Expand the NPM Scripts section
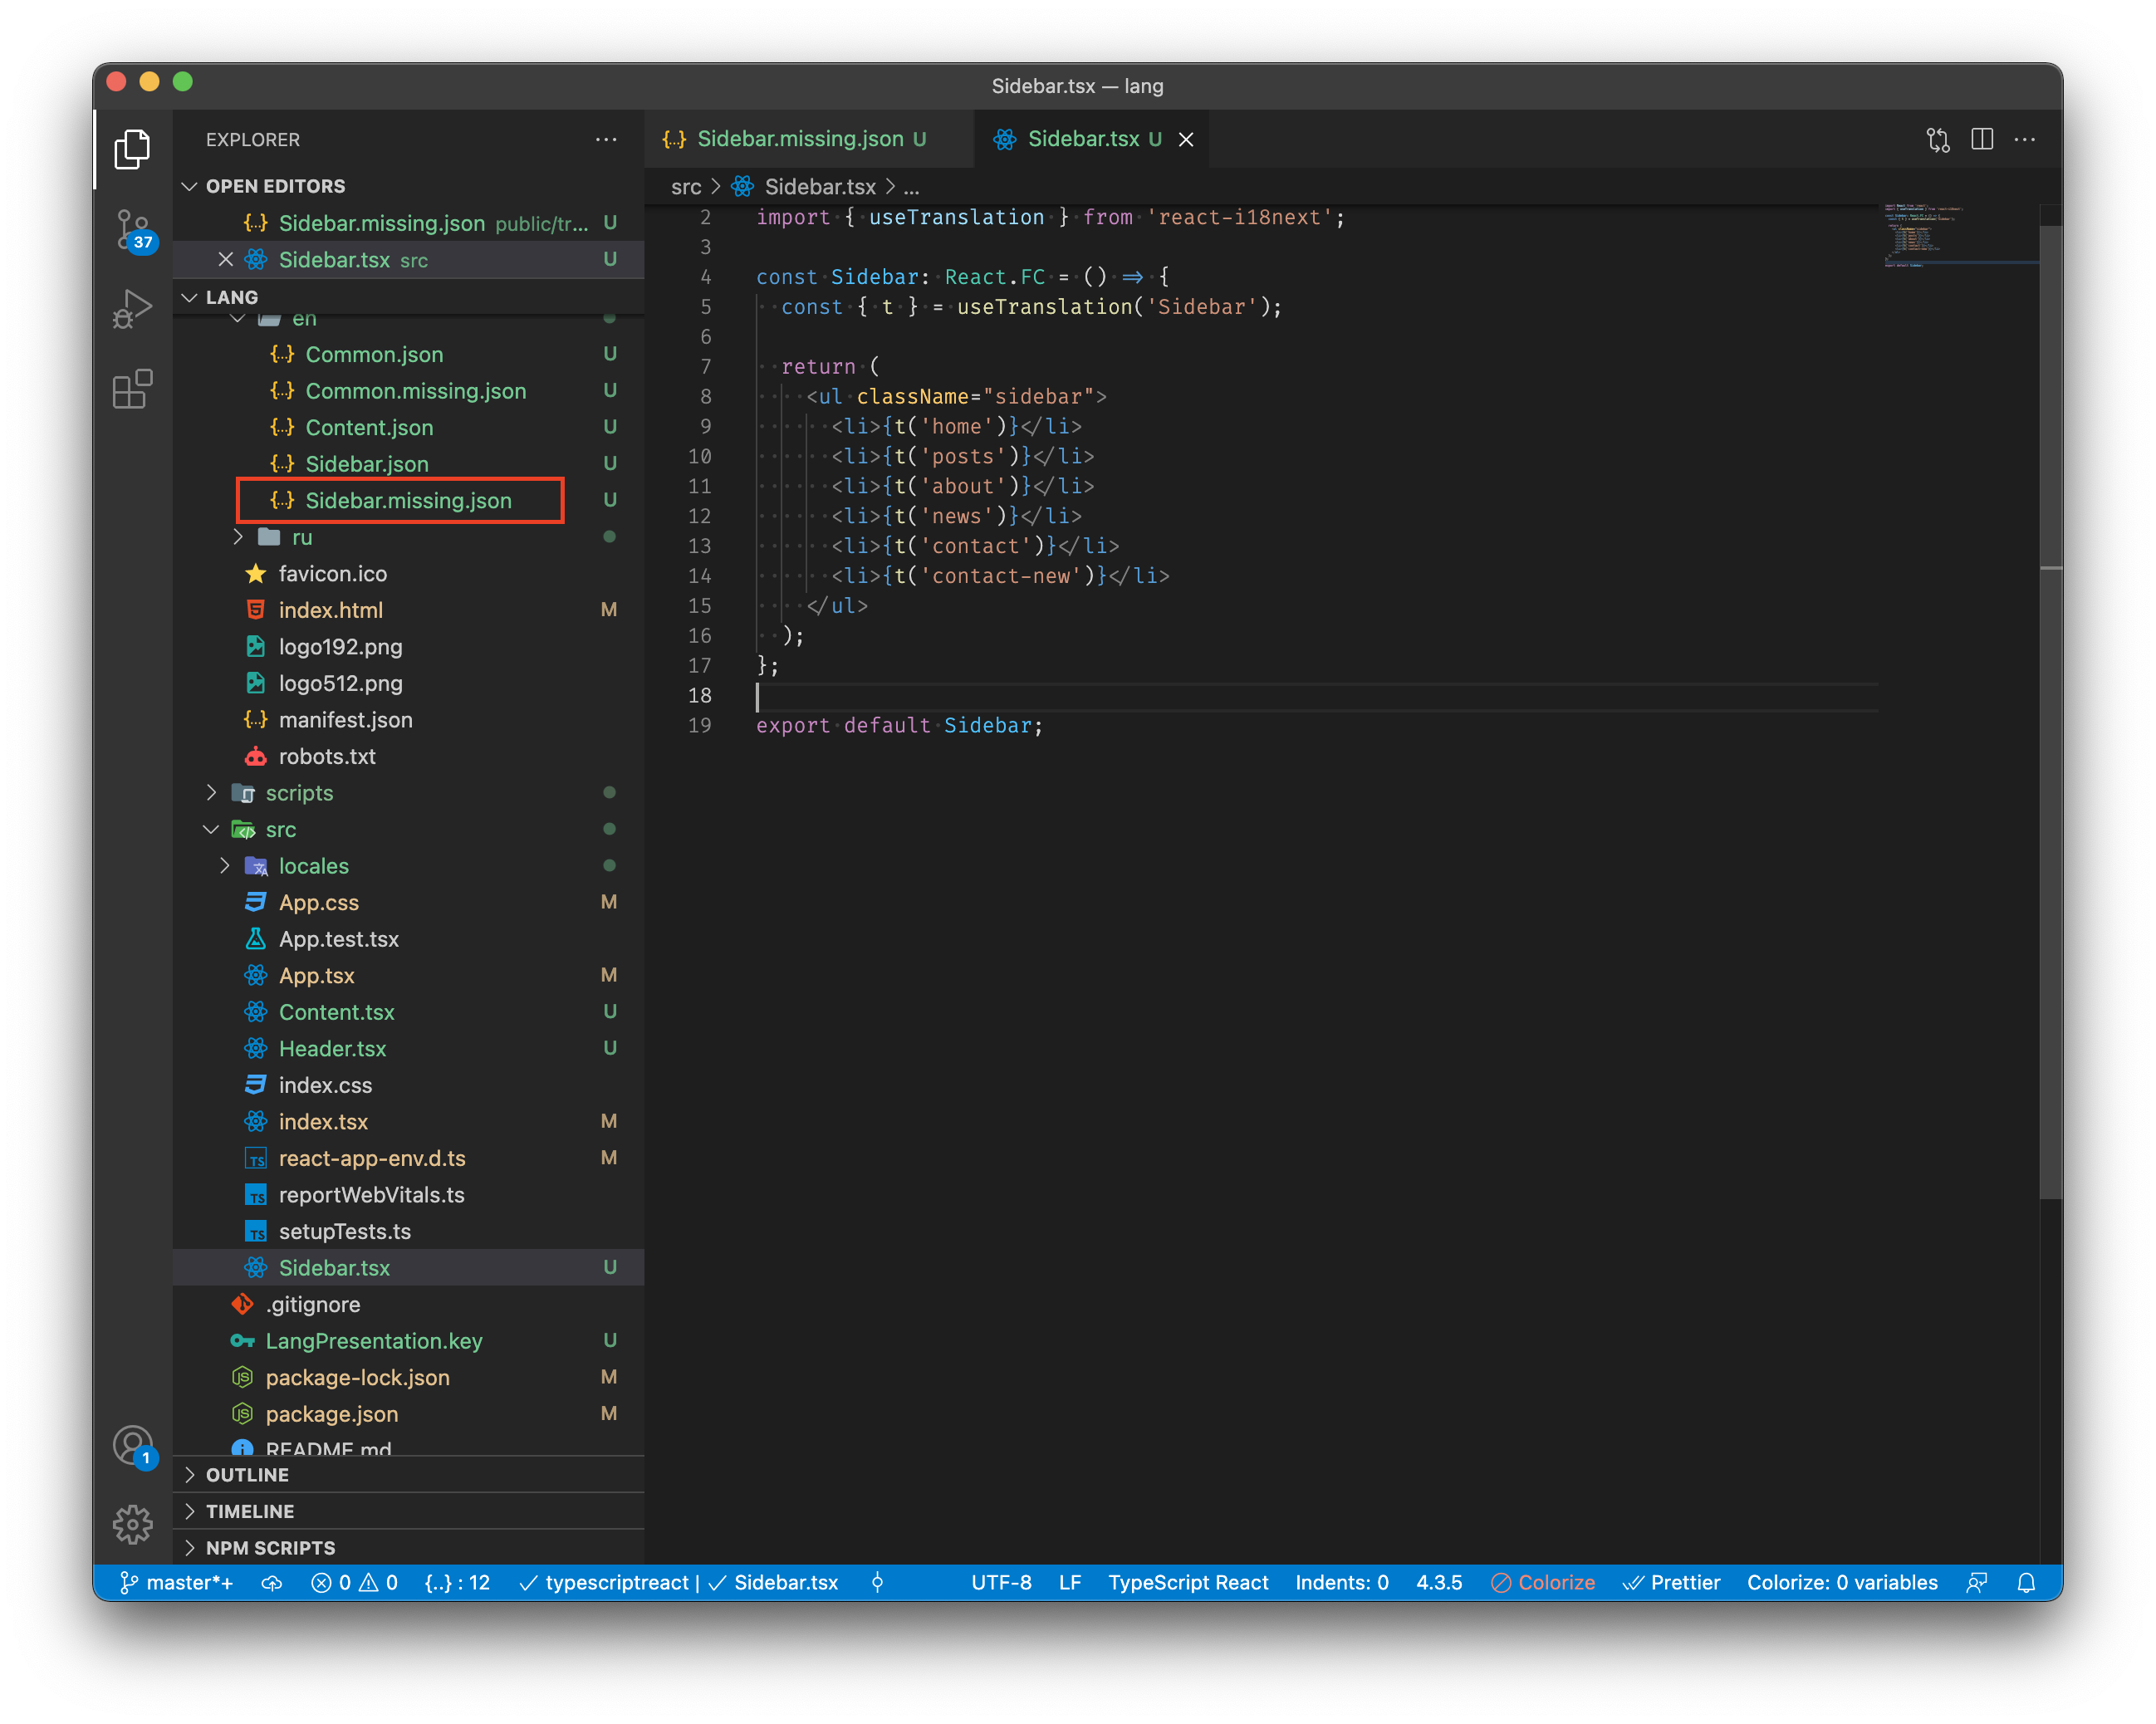 click(408, 1547)
